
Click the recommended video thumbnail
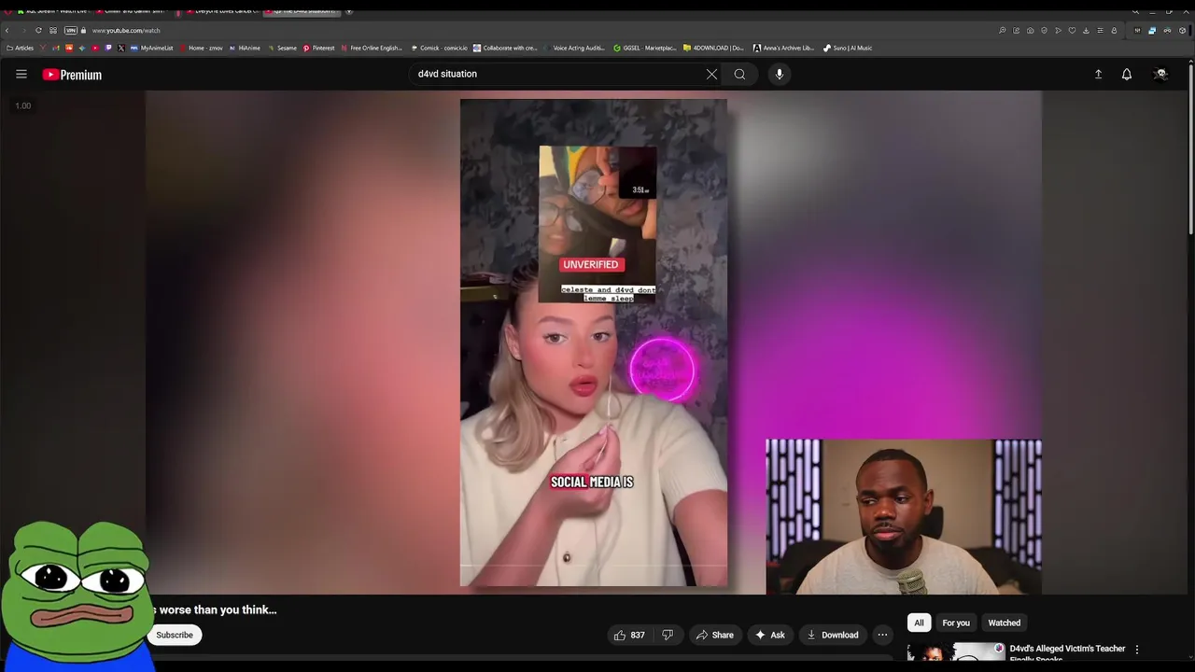pos(955,652)
